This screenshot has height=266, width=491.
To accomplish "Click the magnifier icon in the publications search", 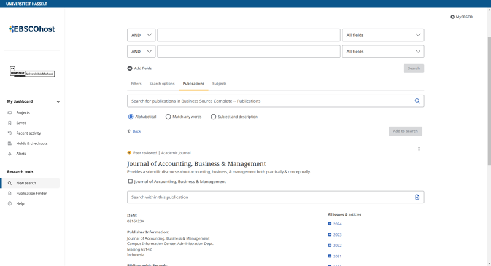I will point(417,101).
